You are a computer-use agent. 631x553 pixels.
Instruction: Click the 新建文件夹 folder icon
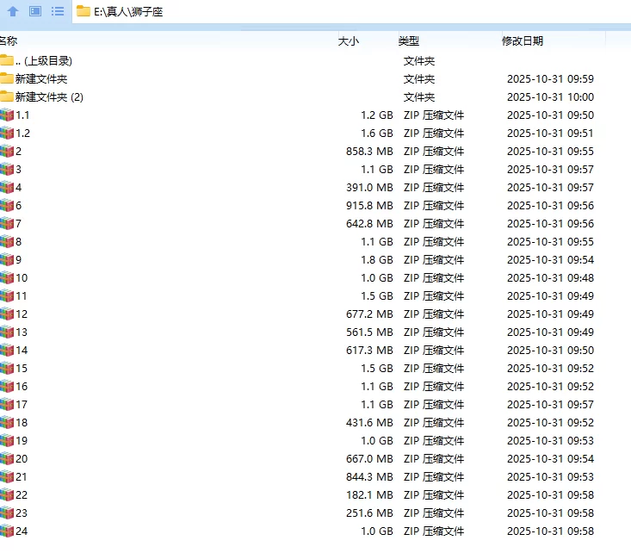click(x=7, y=79)
